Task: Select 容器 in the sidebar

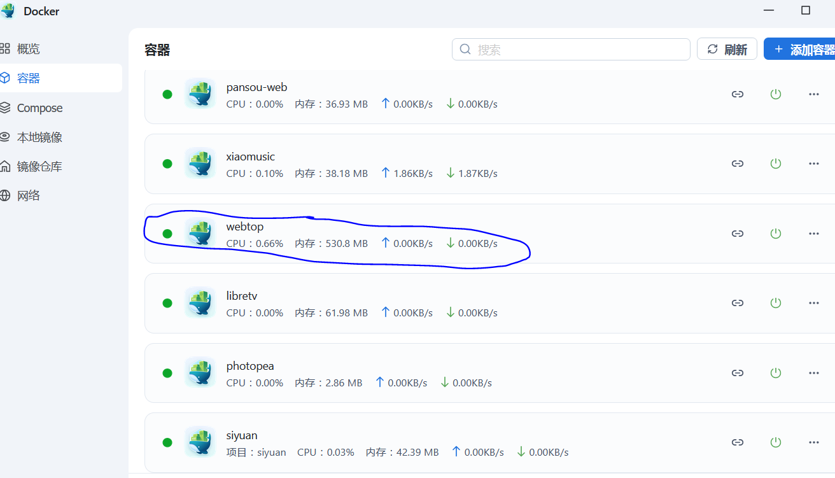Action: click(x=61, y=78)
